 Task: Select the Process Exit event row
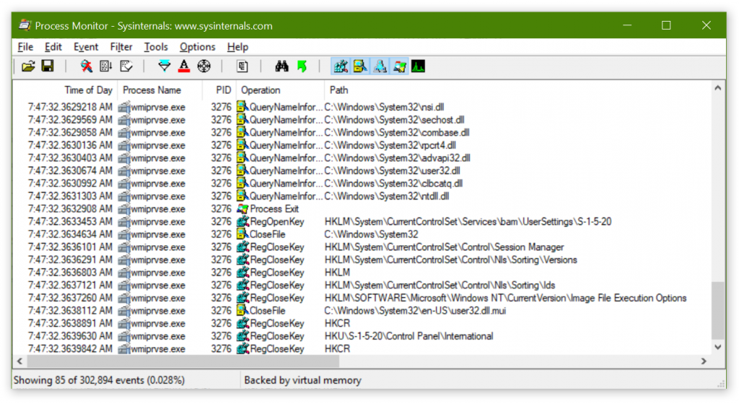click(362, 208)
